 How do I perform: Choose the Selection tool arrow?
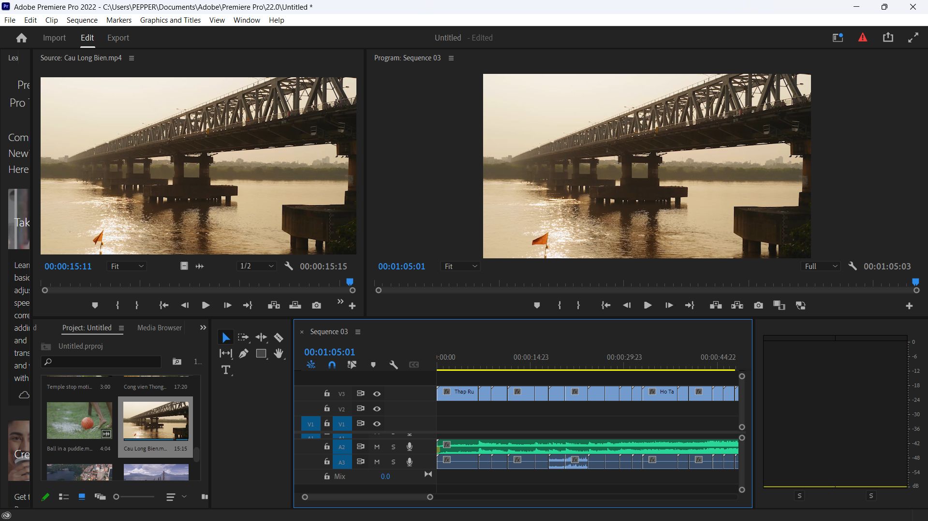pos(226,338)
